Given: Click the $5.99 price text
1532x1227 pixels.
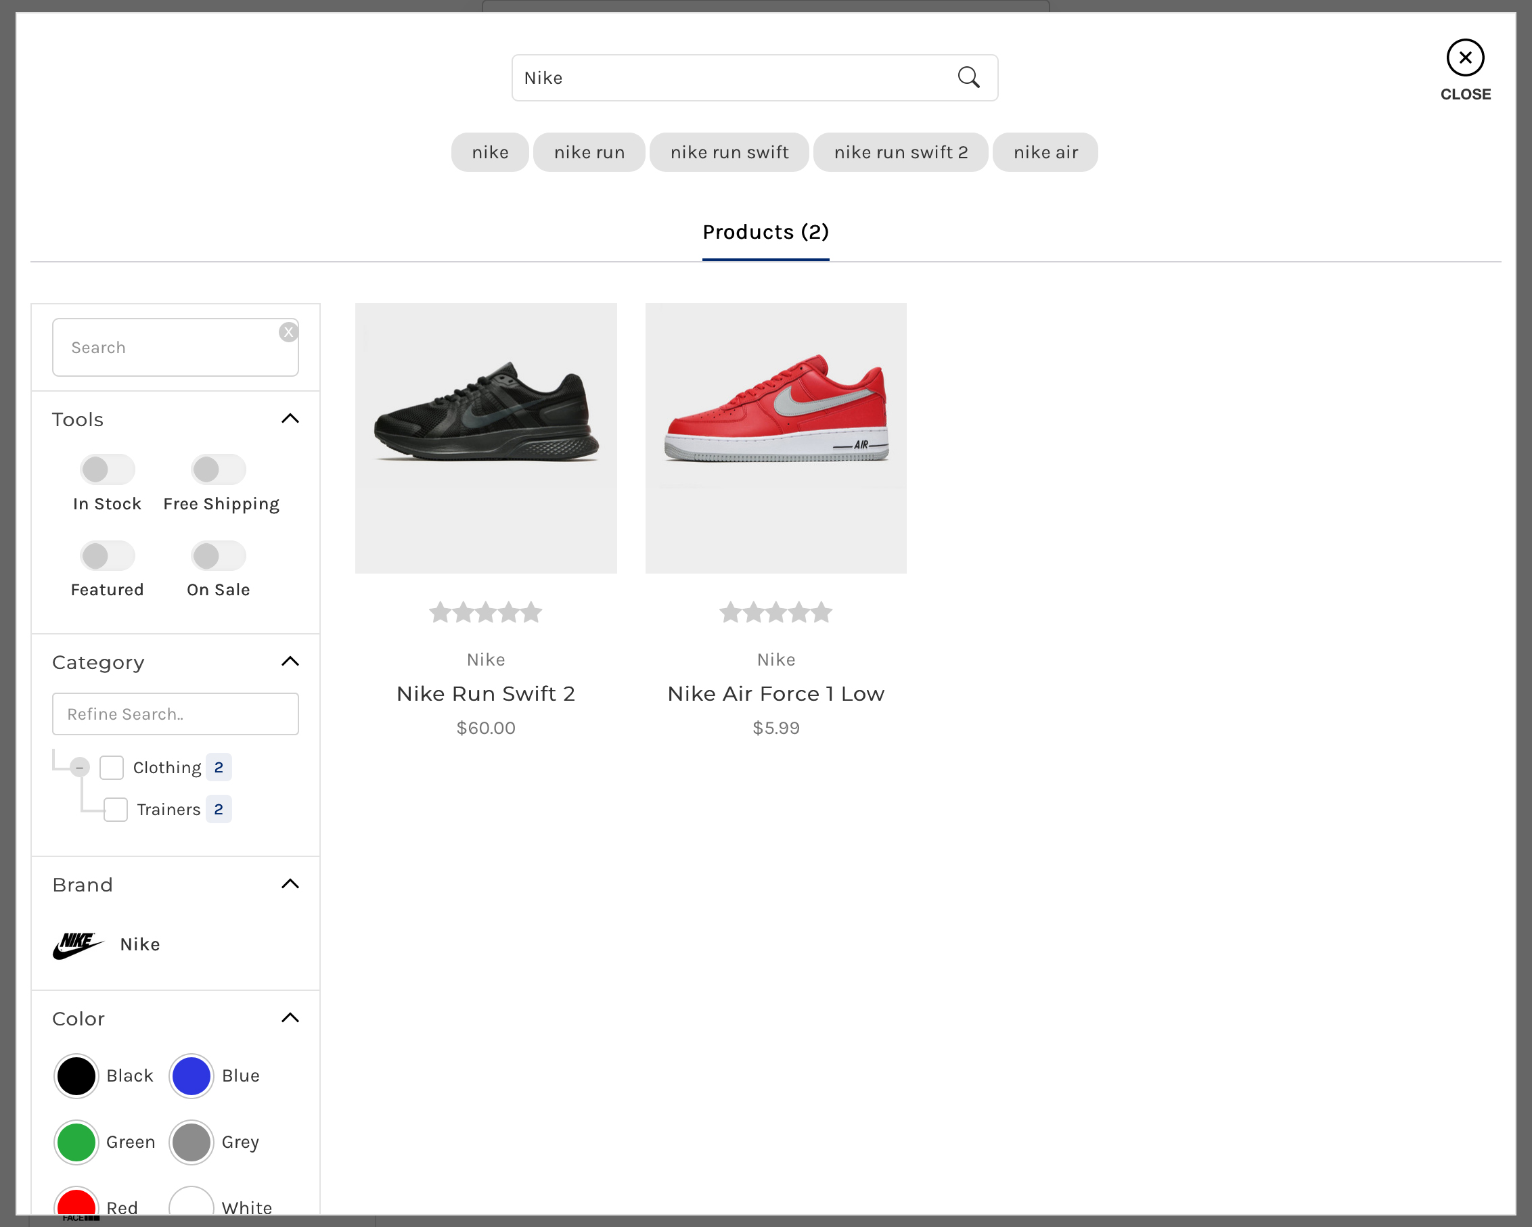Looking at the screenshot, I should 776,728.
